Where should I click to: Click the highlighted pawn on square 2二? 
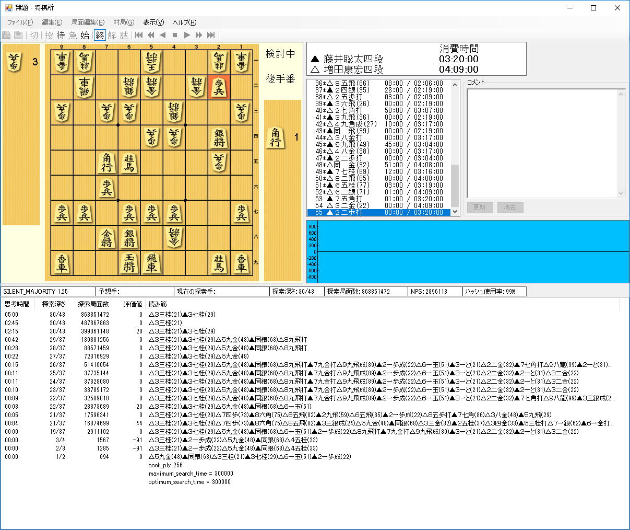[x=219, y=87]
